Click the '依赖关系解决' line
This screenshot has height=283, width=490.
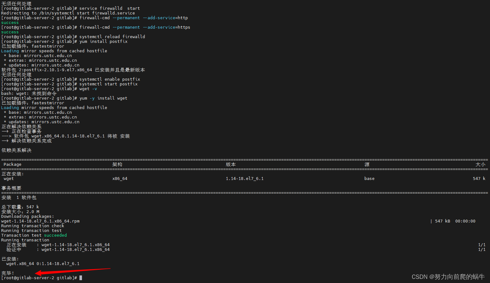(x=16, y=150)
